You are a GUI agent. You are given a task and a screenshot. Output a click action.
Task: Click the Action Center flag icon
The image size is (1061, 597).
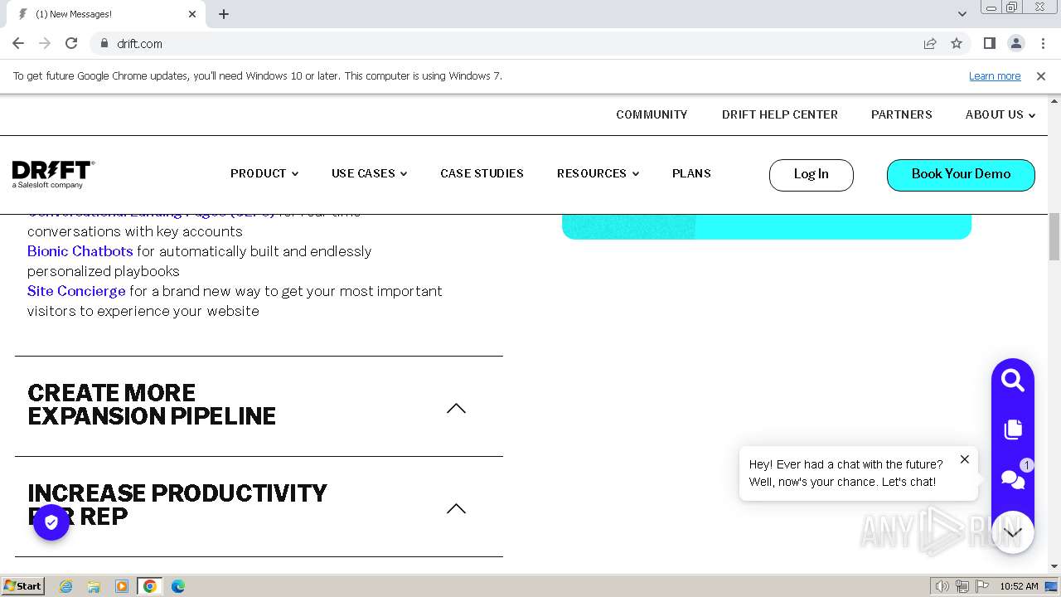[x=982, y=586]
